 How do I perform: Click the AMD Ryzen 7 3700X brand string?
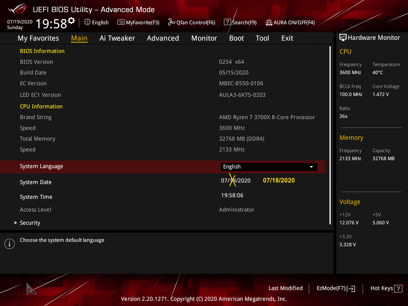coord(267,118)
